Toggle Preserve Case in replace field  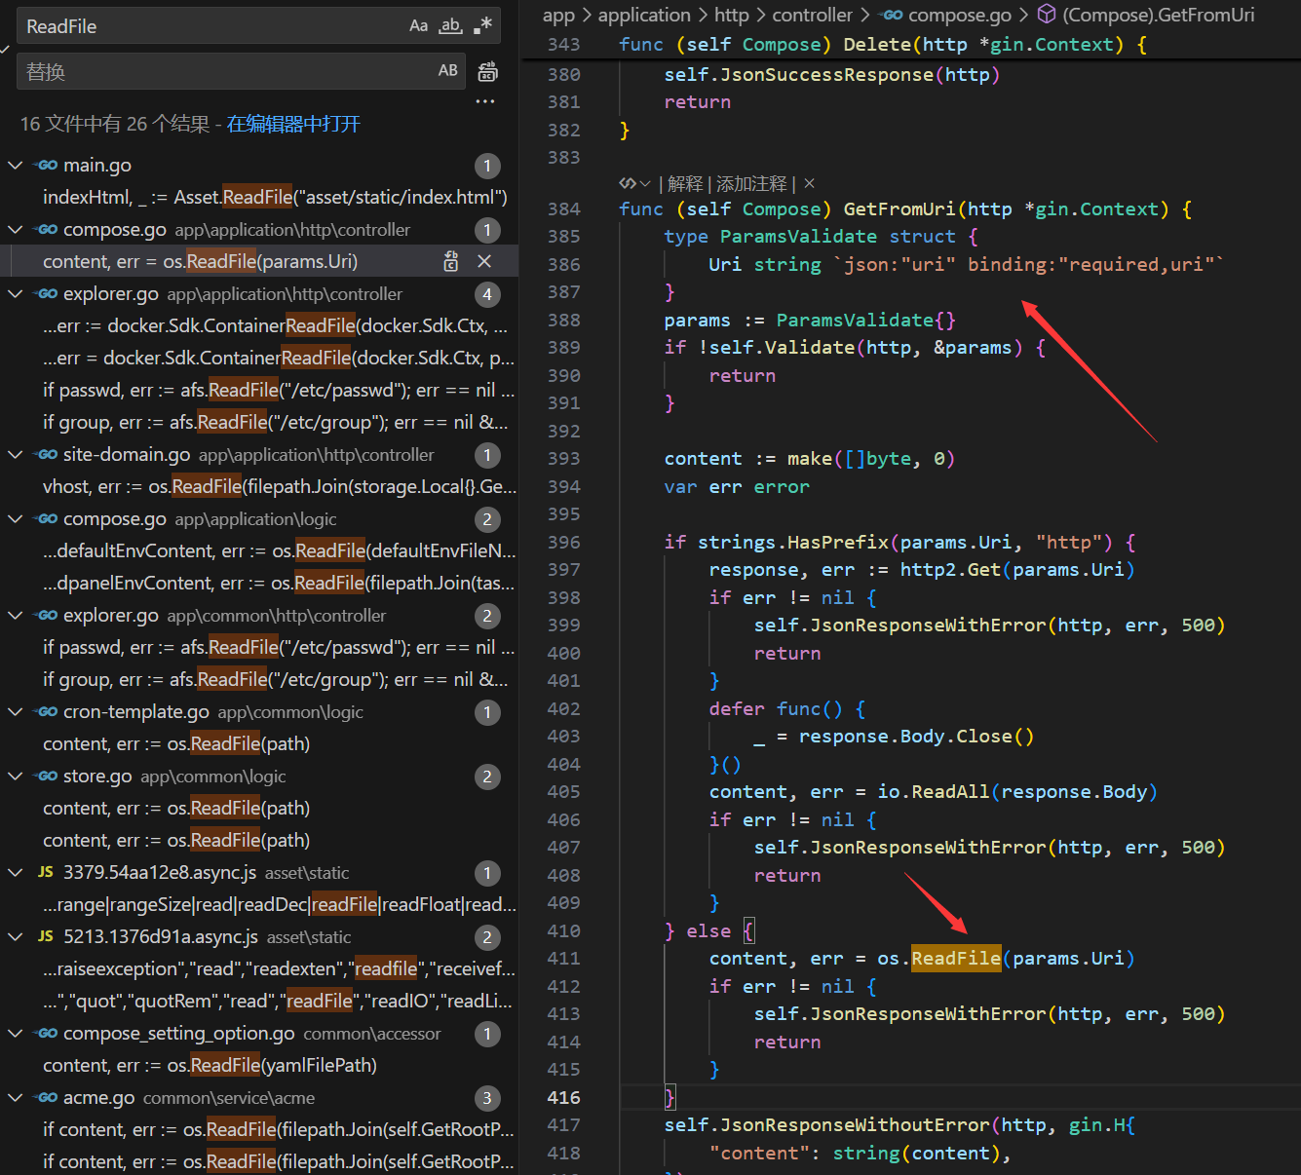pos(447,71)
